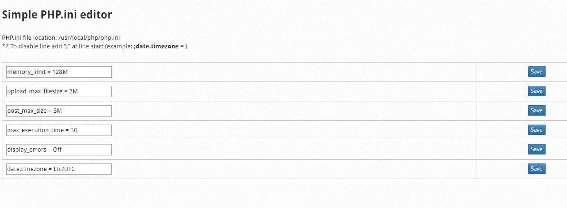Click the 'Off' value in display_errors field
Image resolution: width=567 pixels, height=208 pixels.
[x=58, y=150]
